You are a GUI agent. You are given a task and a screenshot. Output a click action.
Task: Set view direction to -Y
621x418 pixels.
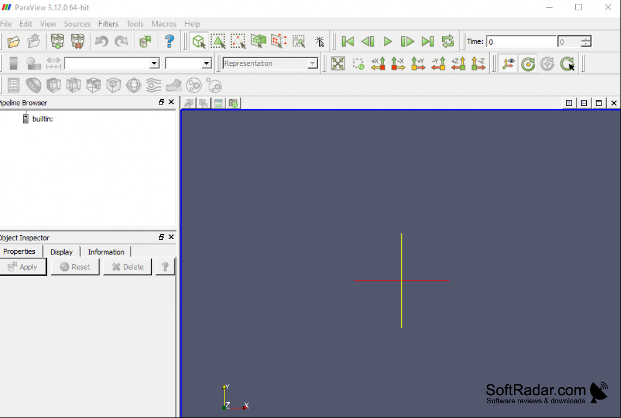[x=438, y=64]
